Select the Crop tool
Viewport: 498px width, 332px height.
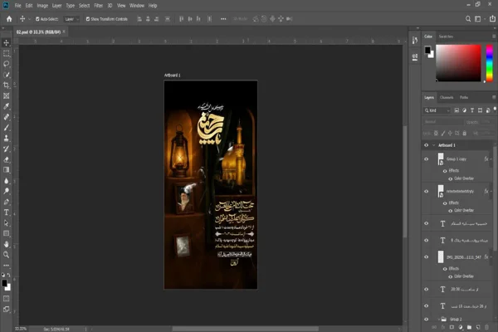pyautogui.click(x=6, y=85)
